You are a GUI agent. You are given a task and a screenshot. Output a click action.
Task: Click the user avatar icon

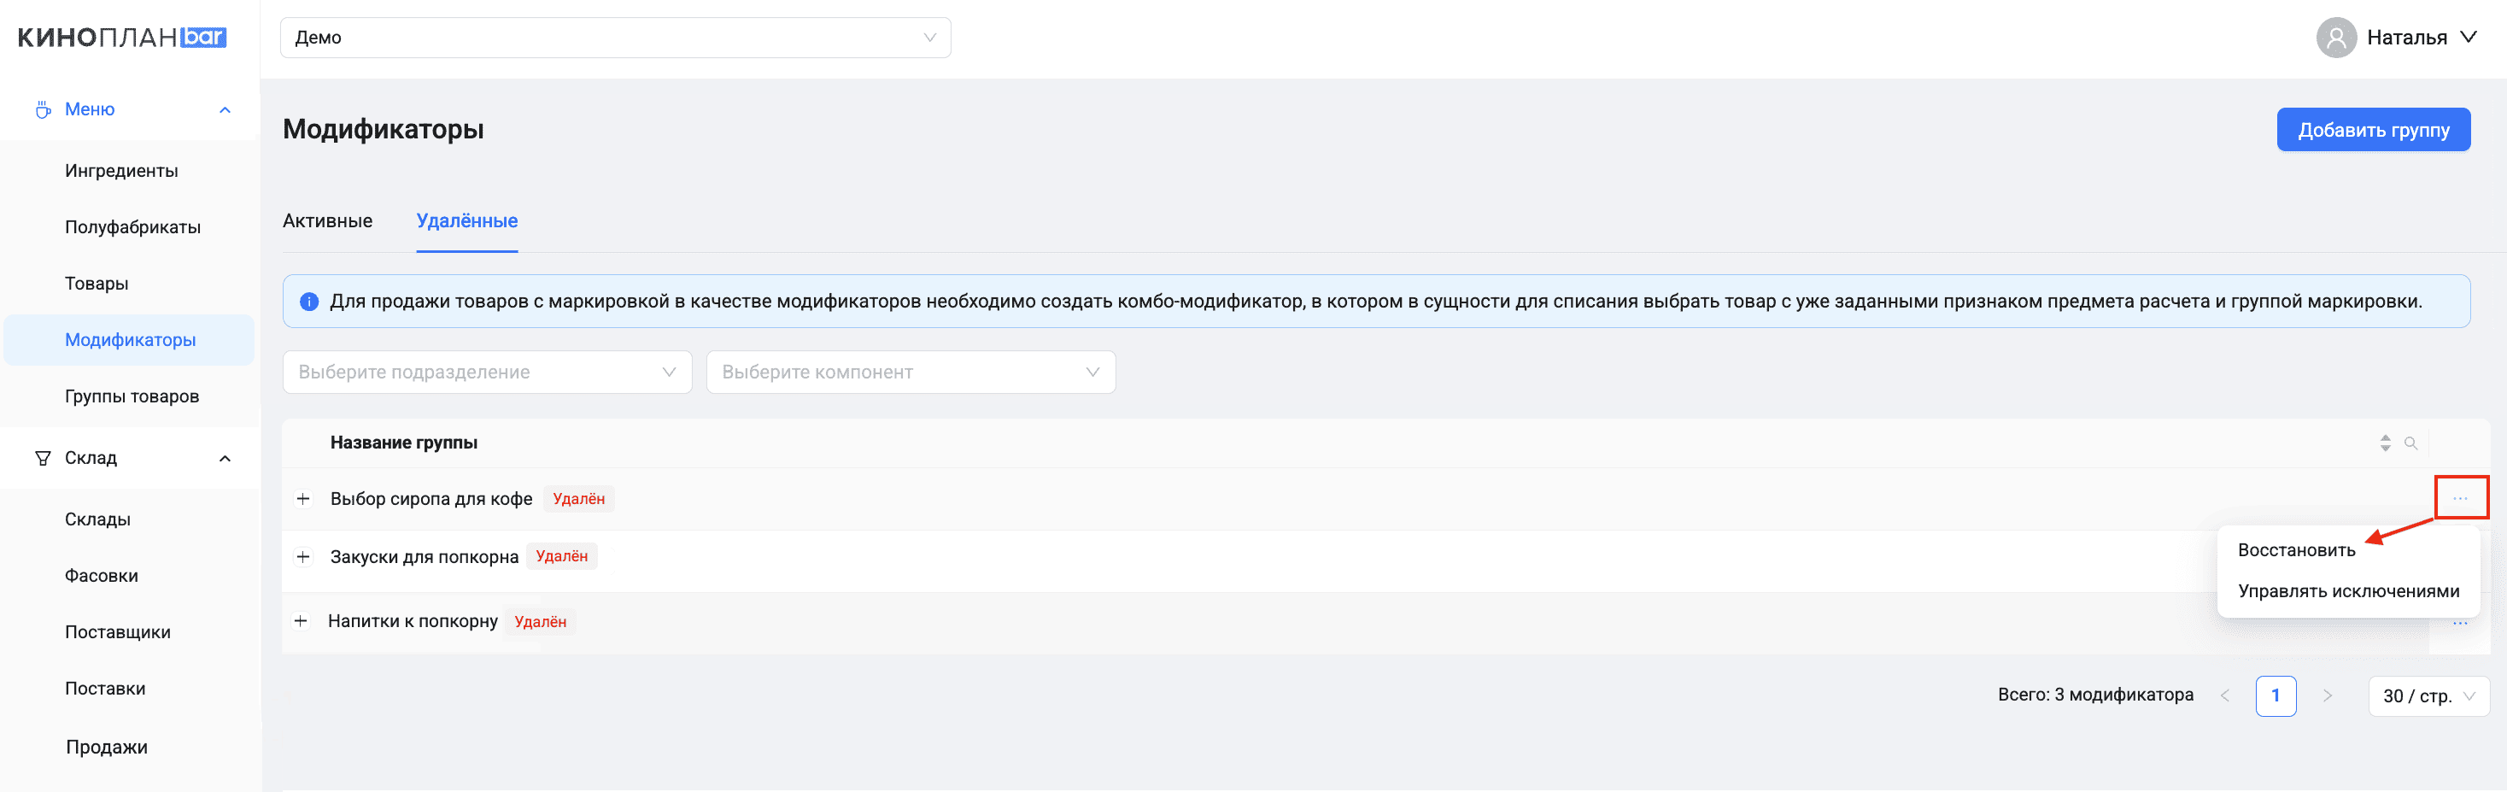click(x=2334, y=38)
